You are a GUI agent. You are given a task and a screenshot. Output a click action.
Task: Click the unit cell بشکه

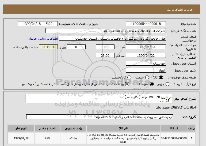point(73,138)
